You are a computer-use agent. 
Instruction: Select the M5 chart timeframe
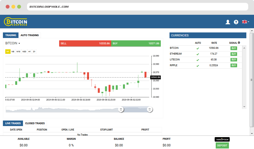click(x=13, y=52)
